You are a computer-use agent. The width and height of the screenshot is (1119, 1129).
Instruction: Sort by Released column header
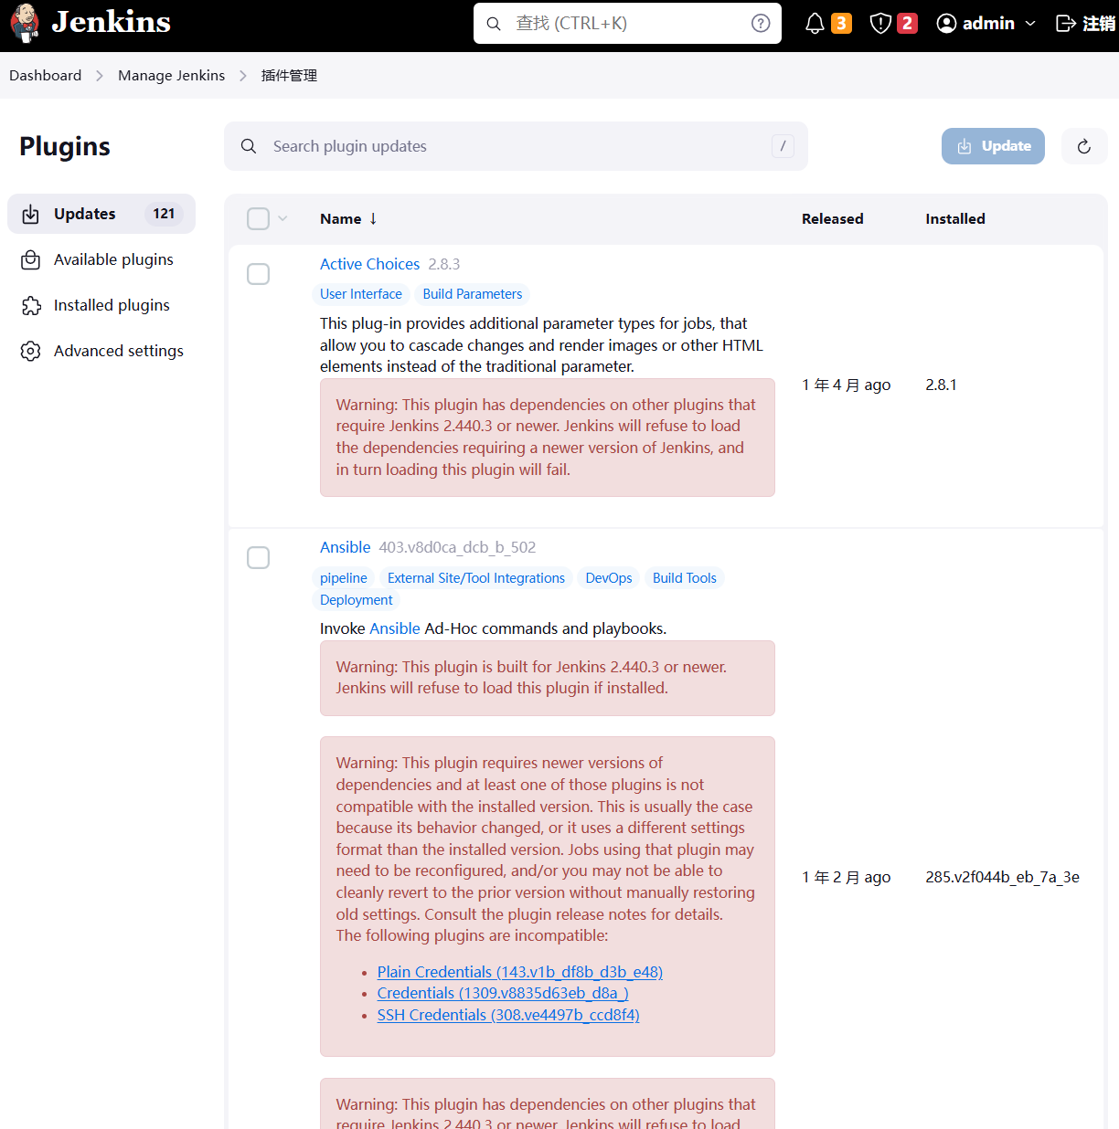point(832,218)
